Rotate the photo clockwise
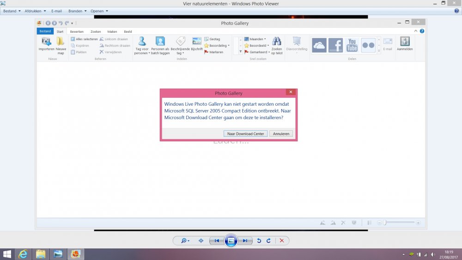This screenshot has height=260, width=462. (x=268, y=241)
